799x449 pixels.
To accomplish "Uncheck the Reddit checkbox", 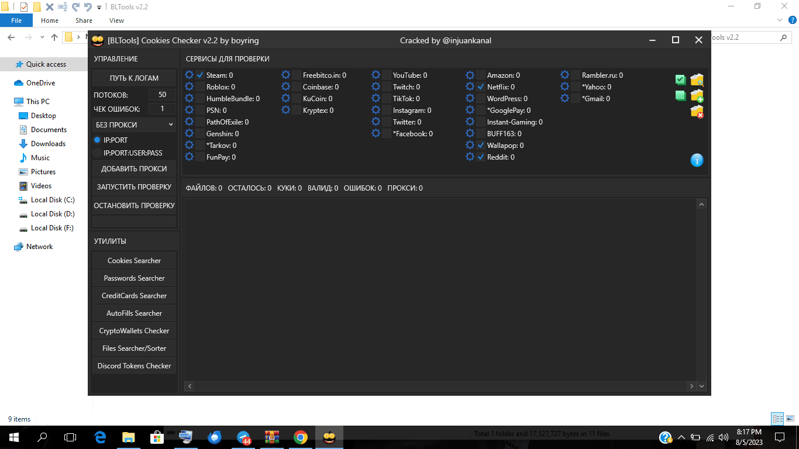I will (x=481, y=157).
